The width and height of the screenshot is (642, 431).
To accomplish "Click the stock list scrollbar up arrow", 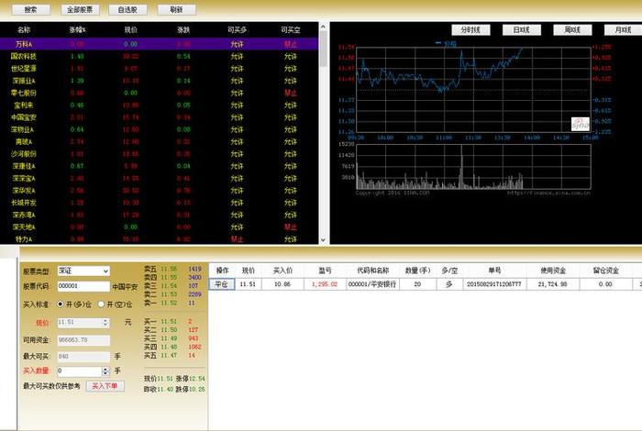I will pyautogui.click(x=323, y=27).
